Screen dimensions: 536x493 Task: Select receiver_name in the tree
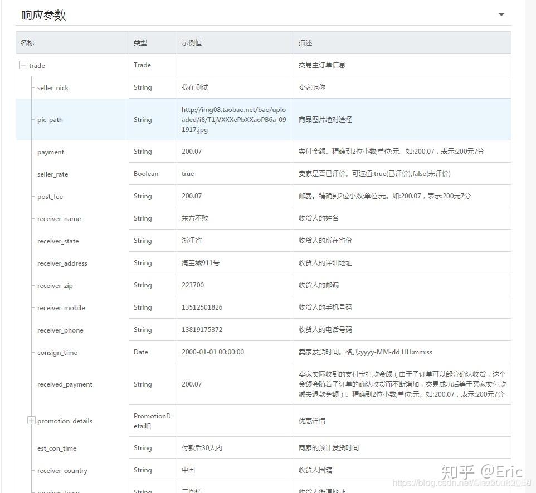point(59,219)
